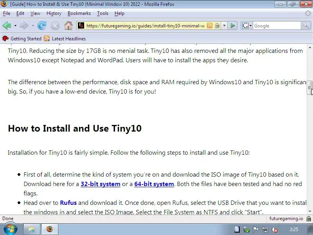Click the first system tray device icon
The width and height of the screenshot is (313, 235).
pyautogui.click(x=237, y=230)
